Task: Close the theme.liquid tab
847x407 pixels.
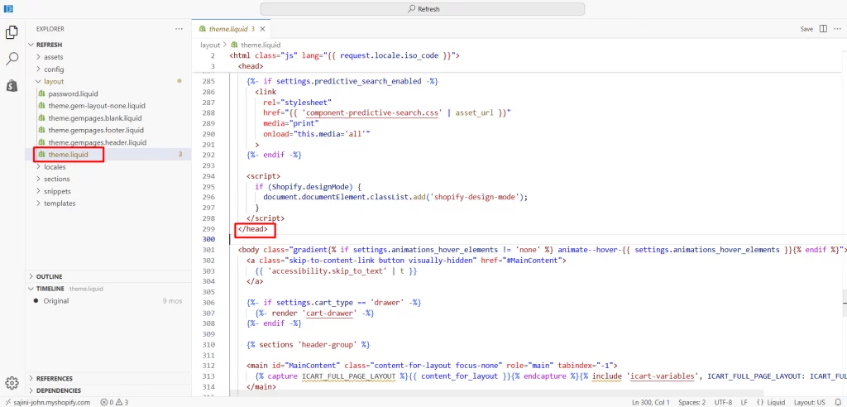Action: [262, 29]
